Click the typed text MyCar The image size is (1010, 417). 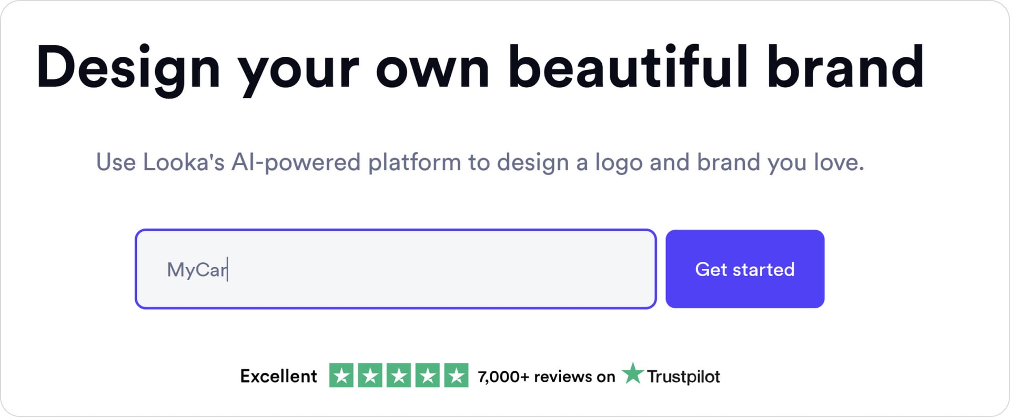pyautogui.click(x=197, y=270)
